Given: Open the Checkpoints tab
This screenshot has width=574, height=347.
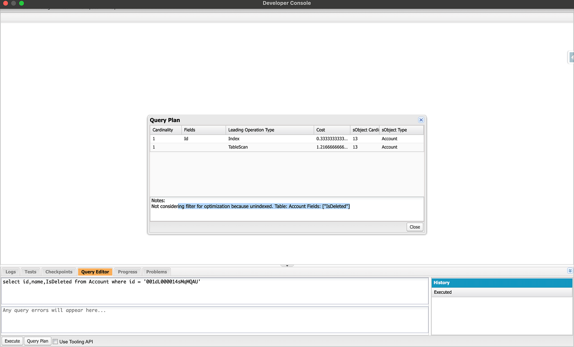Looking at the screenshot, I should 59,272.
